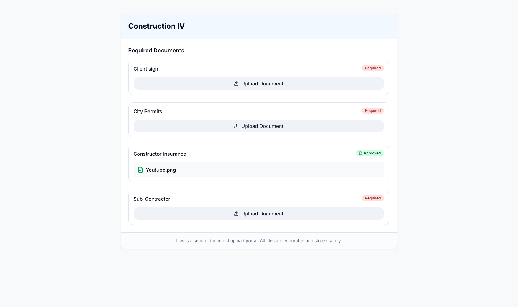Click the Required badge on Client sign

[373, 68]
